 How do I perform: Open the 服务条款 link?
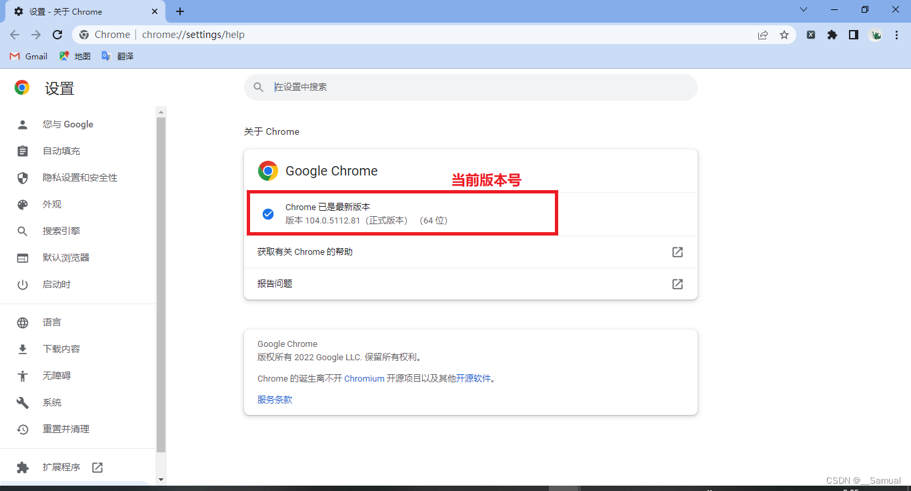click(275, 400)
